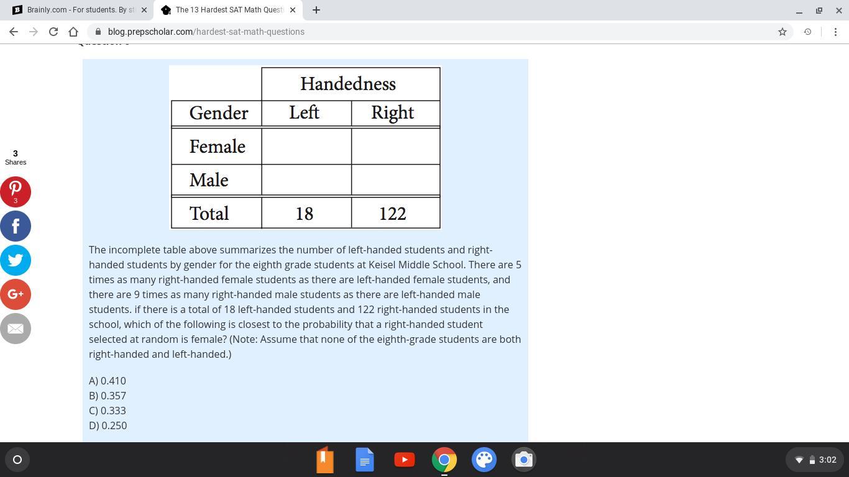Close the browser window

[838, 11]
